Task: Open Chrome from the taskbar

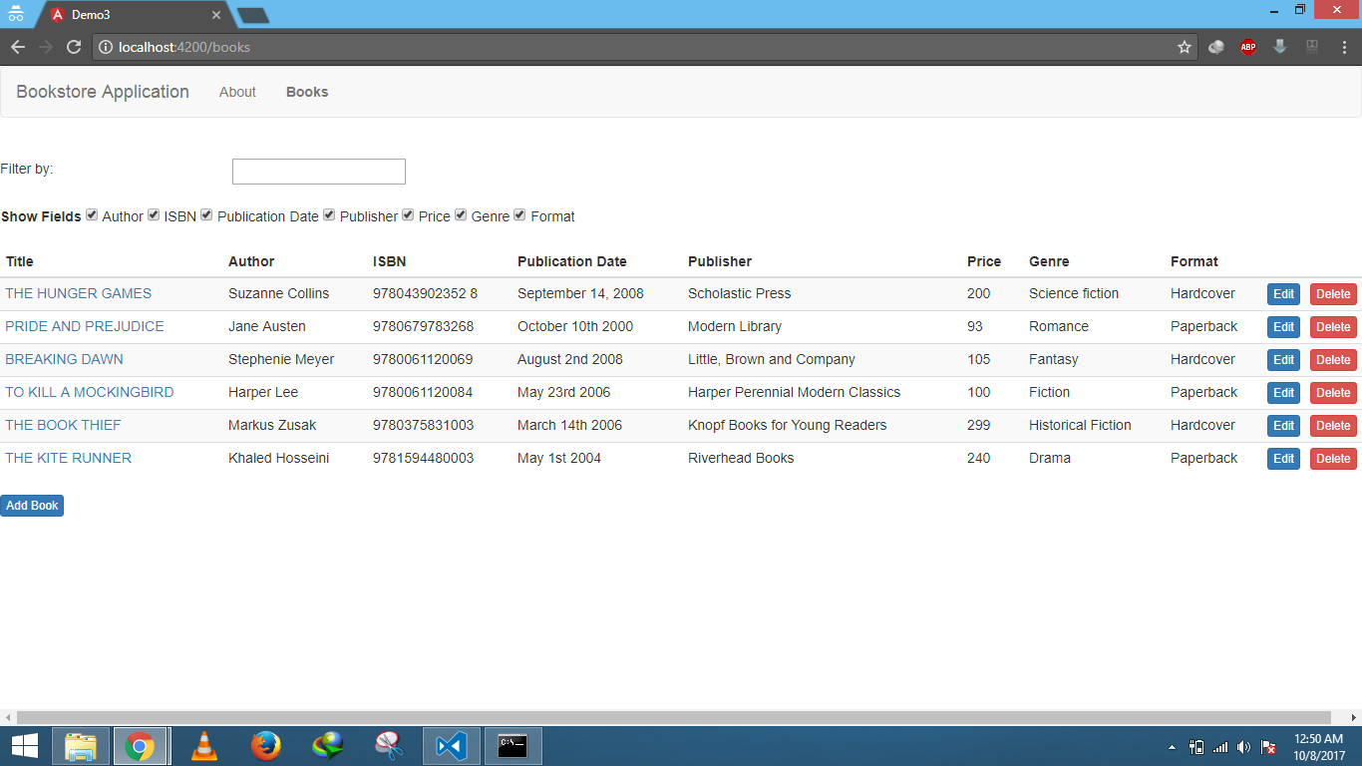Action: click(x=140, y=746)
